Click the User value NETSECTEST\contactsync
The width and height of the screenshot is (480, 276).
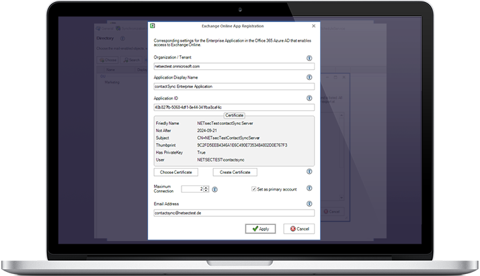pos(221,160)
